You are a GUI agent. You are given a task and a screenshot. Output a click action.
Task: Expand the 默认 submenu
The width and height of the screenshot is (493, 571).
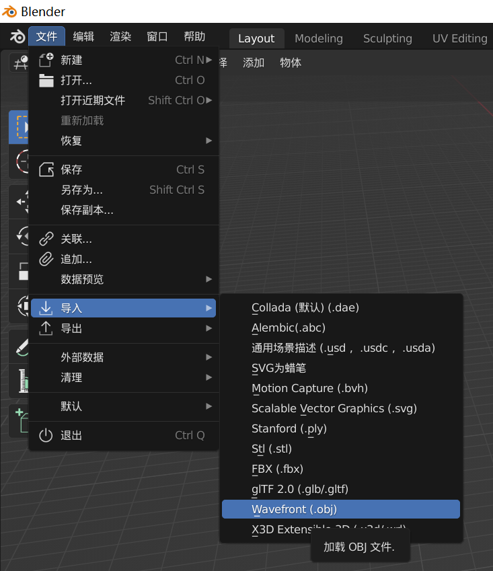[124, 406]
